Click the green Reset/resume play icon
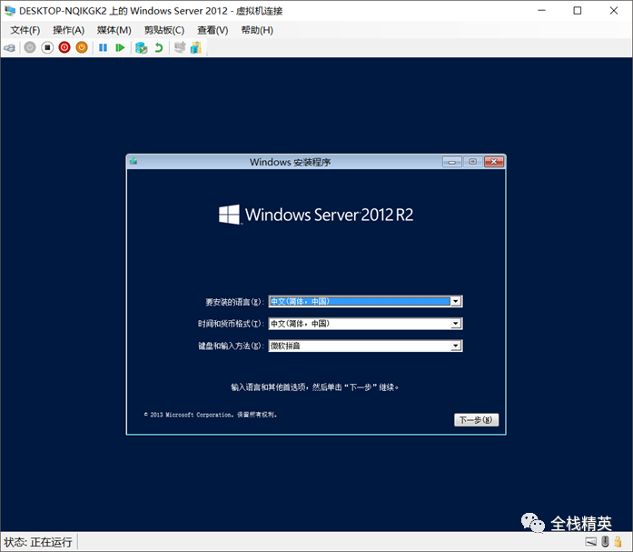This screenshot has width=633, height=552. point(120,47)
